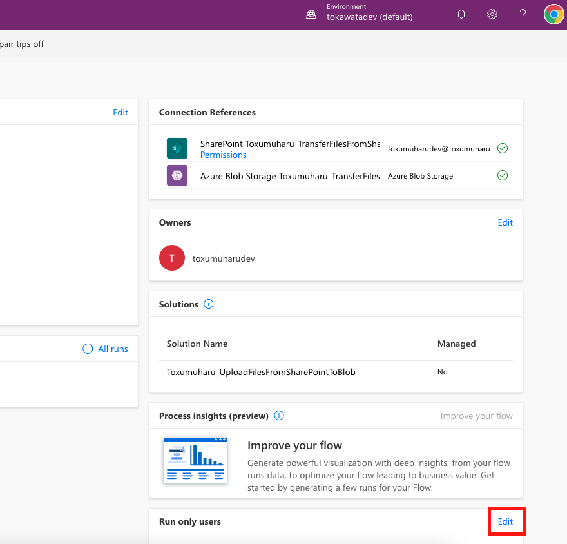Click Azure Blob Storage connection status checkmark
This screenshot has width=567, height=544.
(x=502, y=175)
